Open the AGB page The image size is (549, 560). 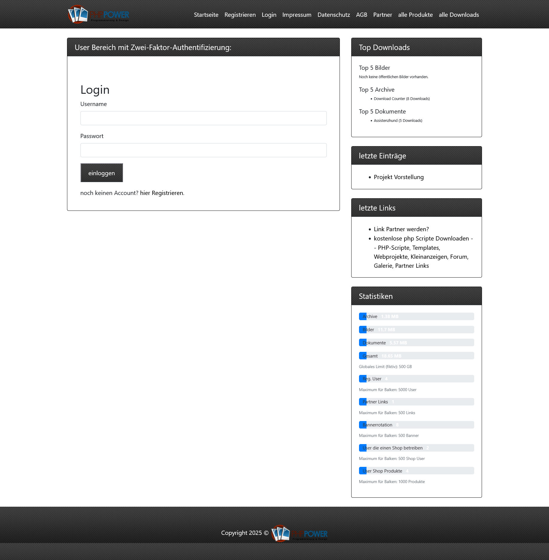click(361, 14)
